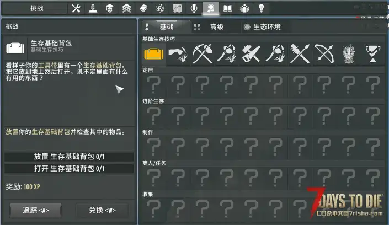Click the 定居 section heading
Screen dimensions: 389x225
pyautogui.click(x=148, y=70)
